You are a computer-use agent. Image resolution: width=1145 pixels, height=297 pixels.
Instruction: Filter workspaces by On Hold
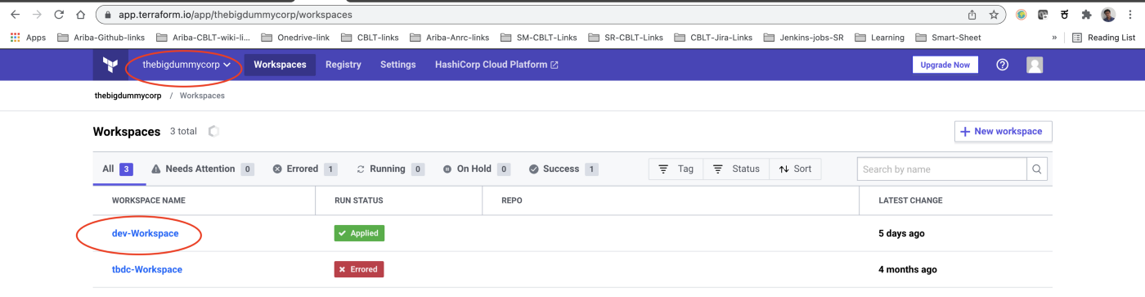pos(476,169)
